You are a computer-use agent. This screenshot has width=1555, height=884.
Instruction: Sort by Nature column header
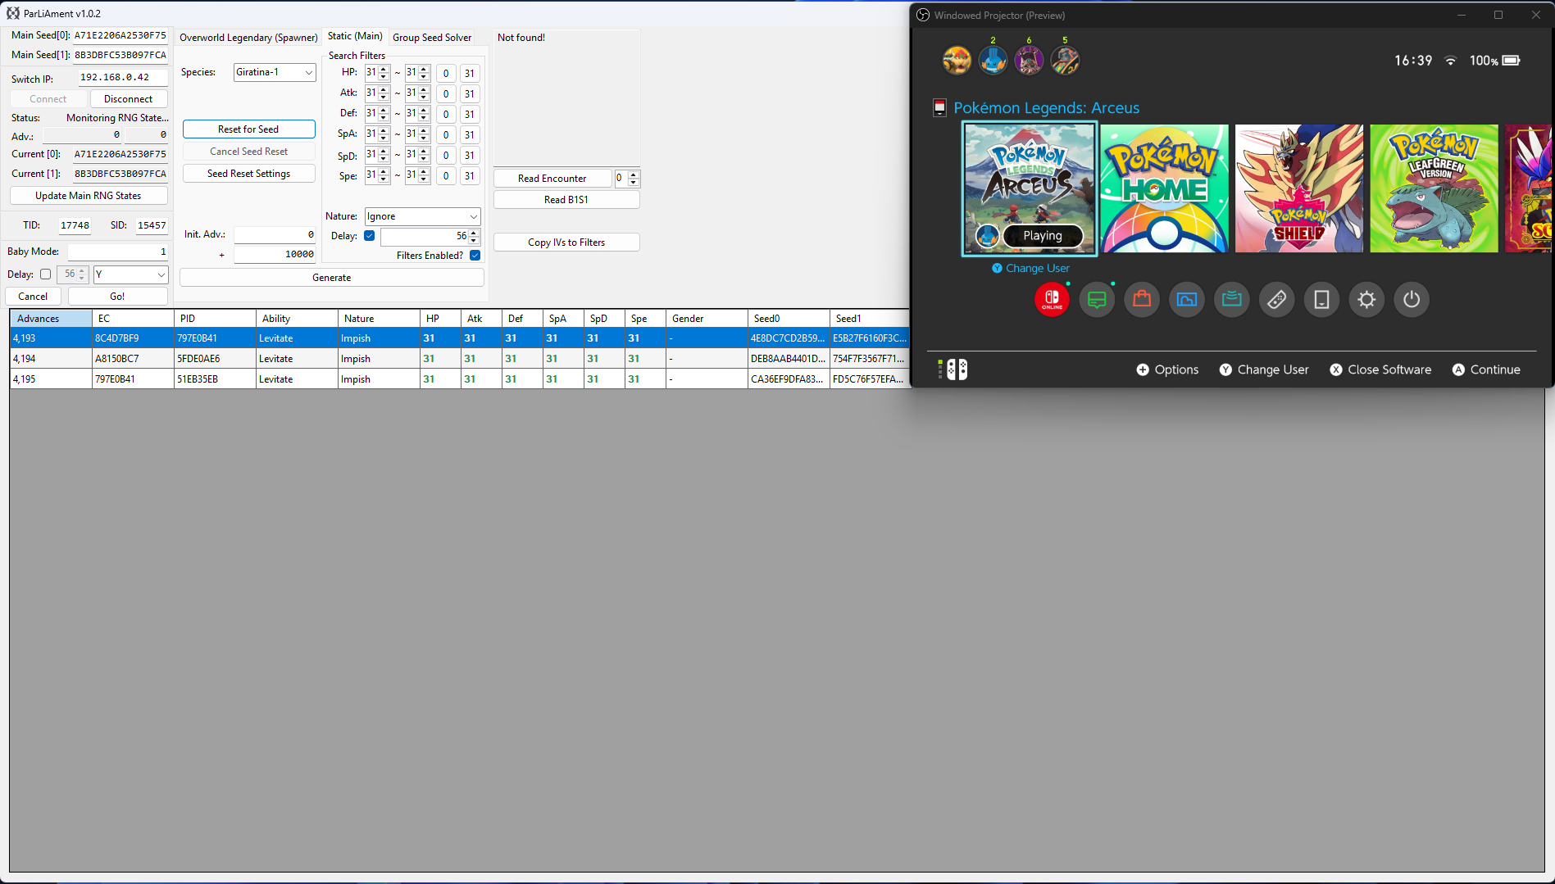pos(379,319)
